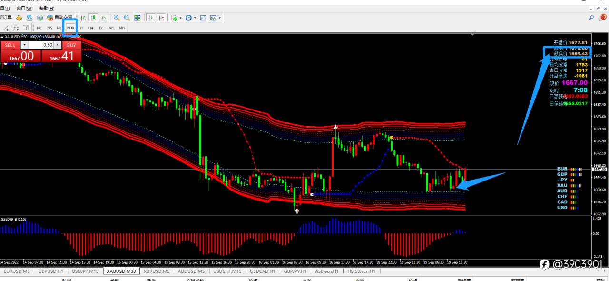Select the trendline drawing tool
Image resolution: width=609 pixels, height=281 pixels.
tap(6, 28)
